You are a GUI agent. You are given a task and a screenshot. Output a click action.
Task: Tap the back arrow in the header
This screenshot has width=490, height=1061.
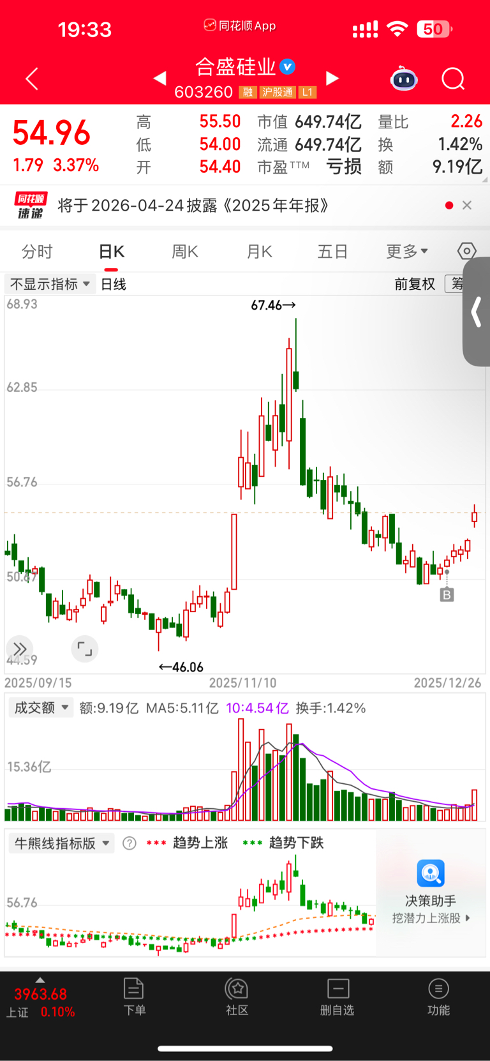pos(32,79)
